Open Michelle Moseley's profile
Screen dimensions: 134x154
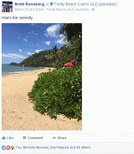click(x=36, y=147)
